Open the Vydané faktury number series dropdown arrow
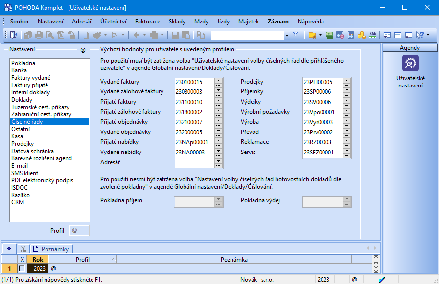The width and height of the screenshot is (439, 284). coord(218,80)
